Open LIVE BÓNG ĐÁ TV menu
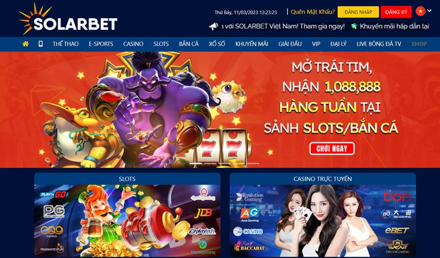Image resolution: width=440 pixels, height=258 pixels. 379,44
